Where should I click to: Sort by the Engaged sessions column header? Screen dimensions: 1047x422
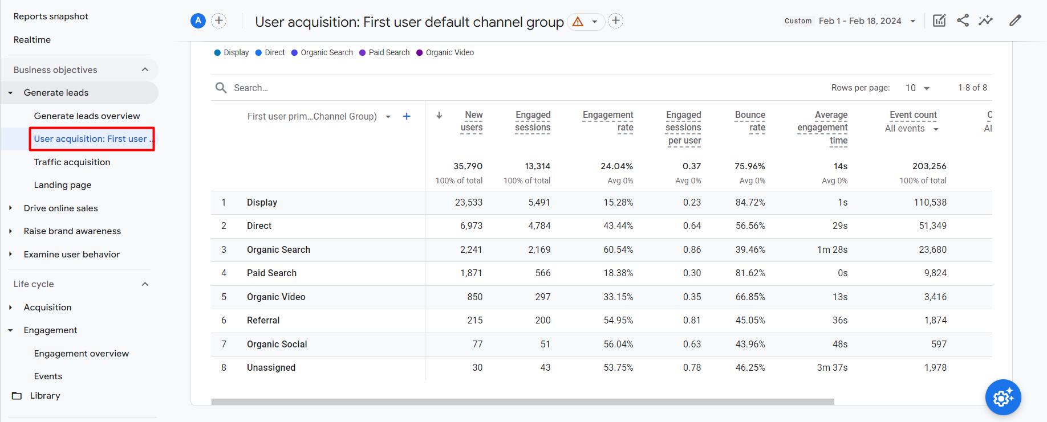click(533, 121)
